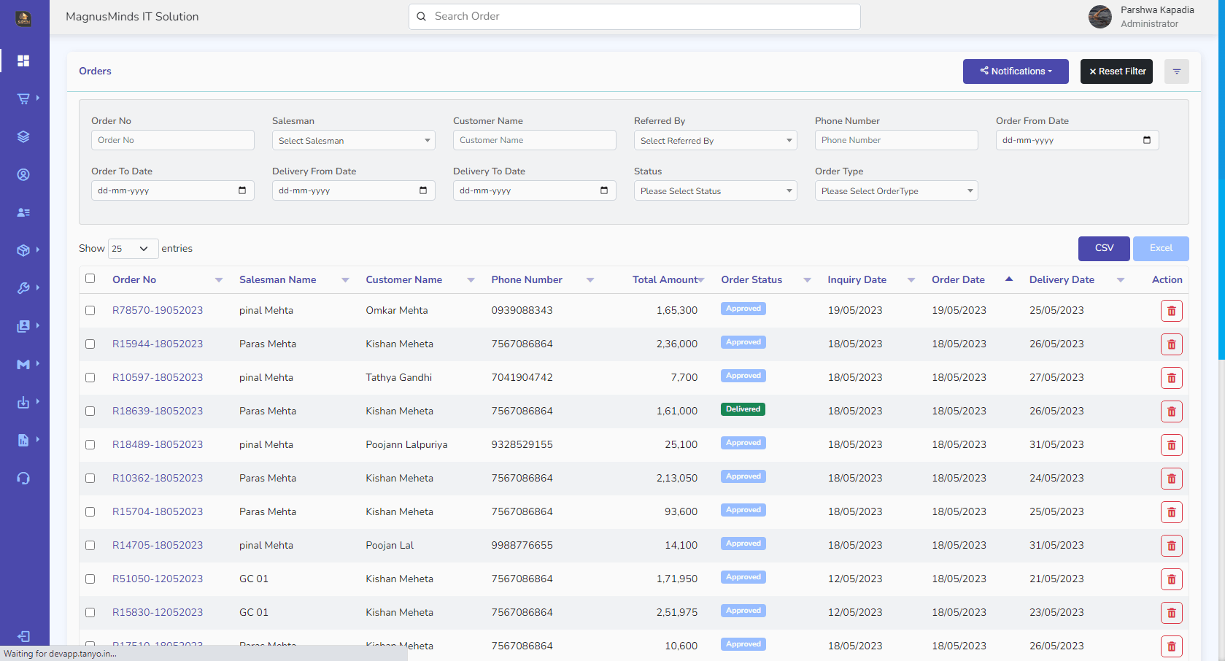Open the Select Salesman dropdown
Screen dimensions: 1225x661
pos(353,140)
